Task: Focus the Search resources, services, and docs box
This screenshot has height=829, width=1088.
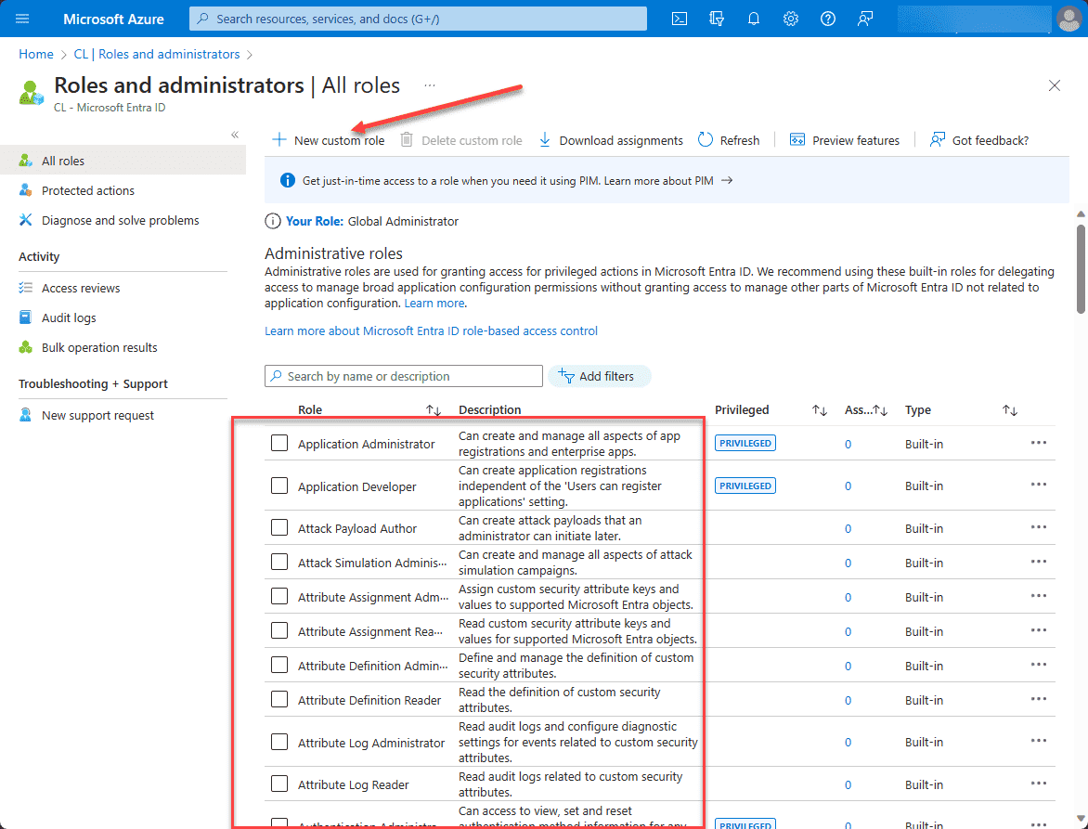Action: pyautogui.click(x=418, y=19)
